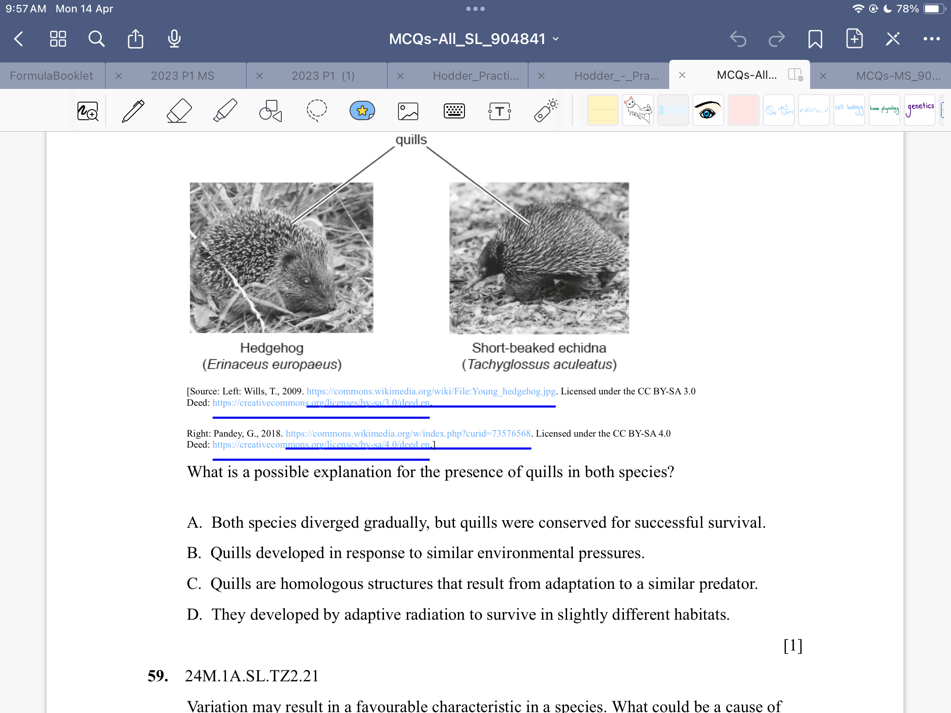Tap the back chevron arrow
951x713 pixels.
[18, 39]
